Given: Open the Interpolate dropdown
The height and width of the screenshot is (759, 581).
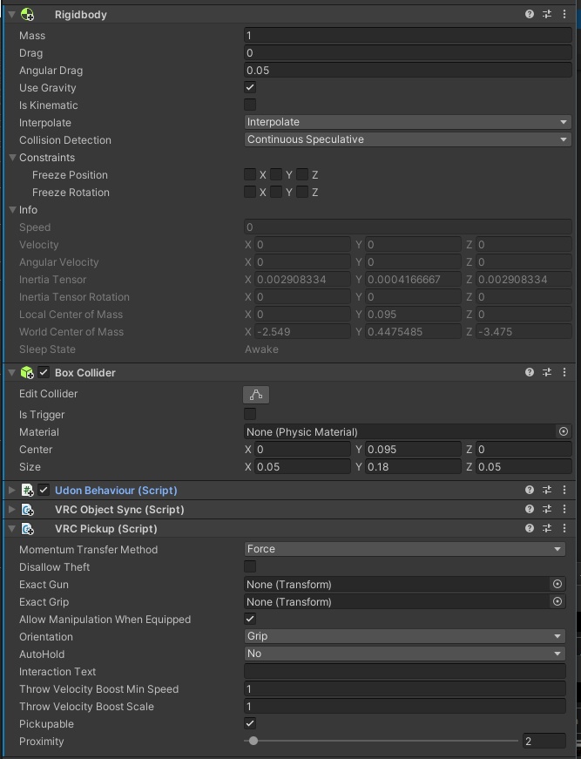Looking at the screenshot, I should [405, 122].
